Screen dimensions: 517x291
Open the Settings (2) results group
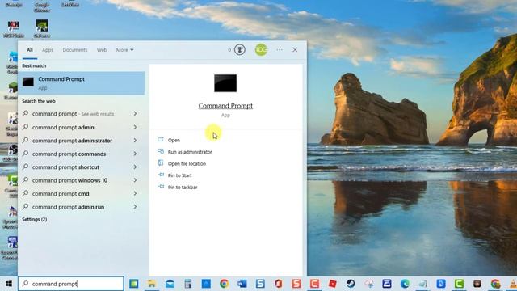(34, 219)
